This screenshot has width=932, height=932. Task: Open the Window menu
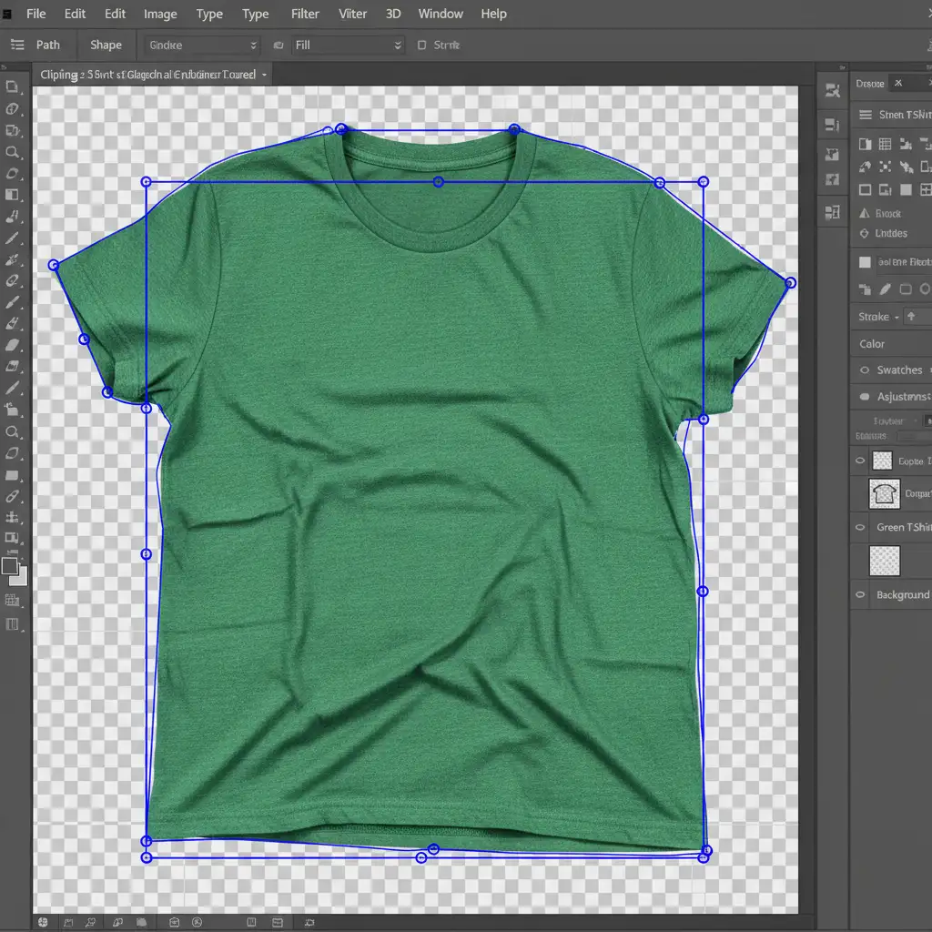441,14
